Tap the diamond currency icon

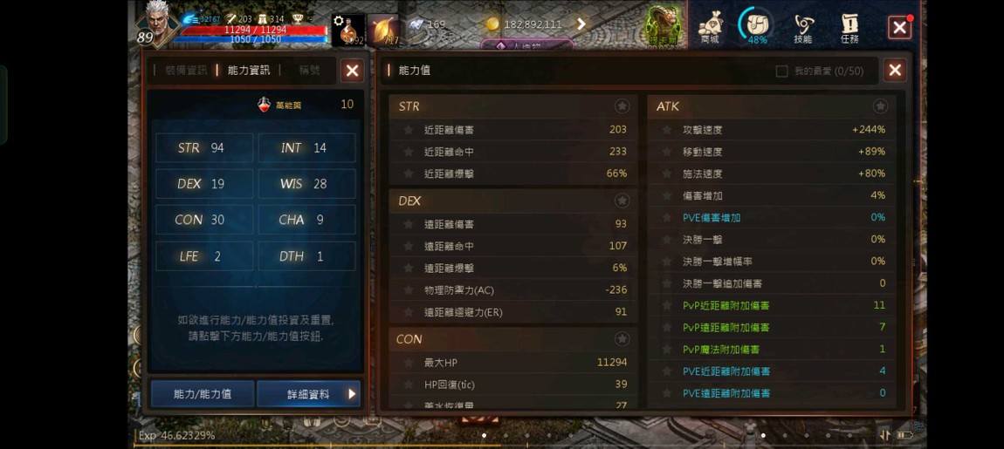416,24
